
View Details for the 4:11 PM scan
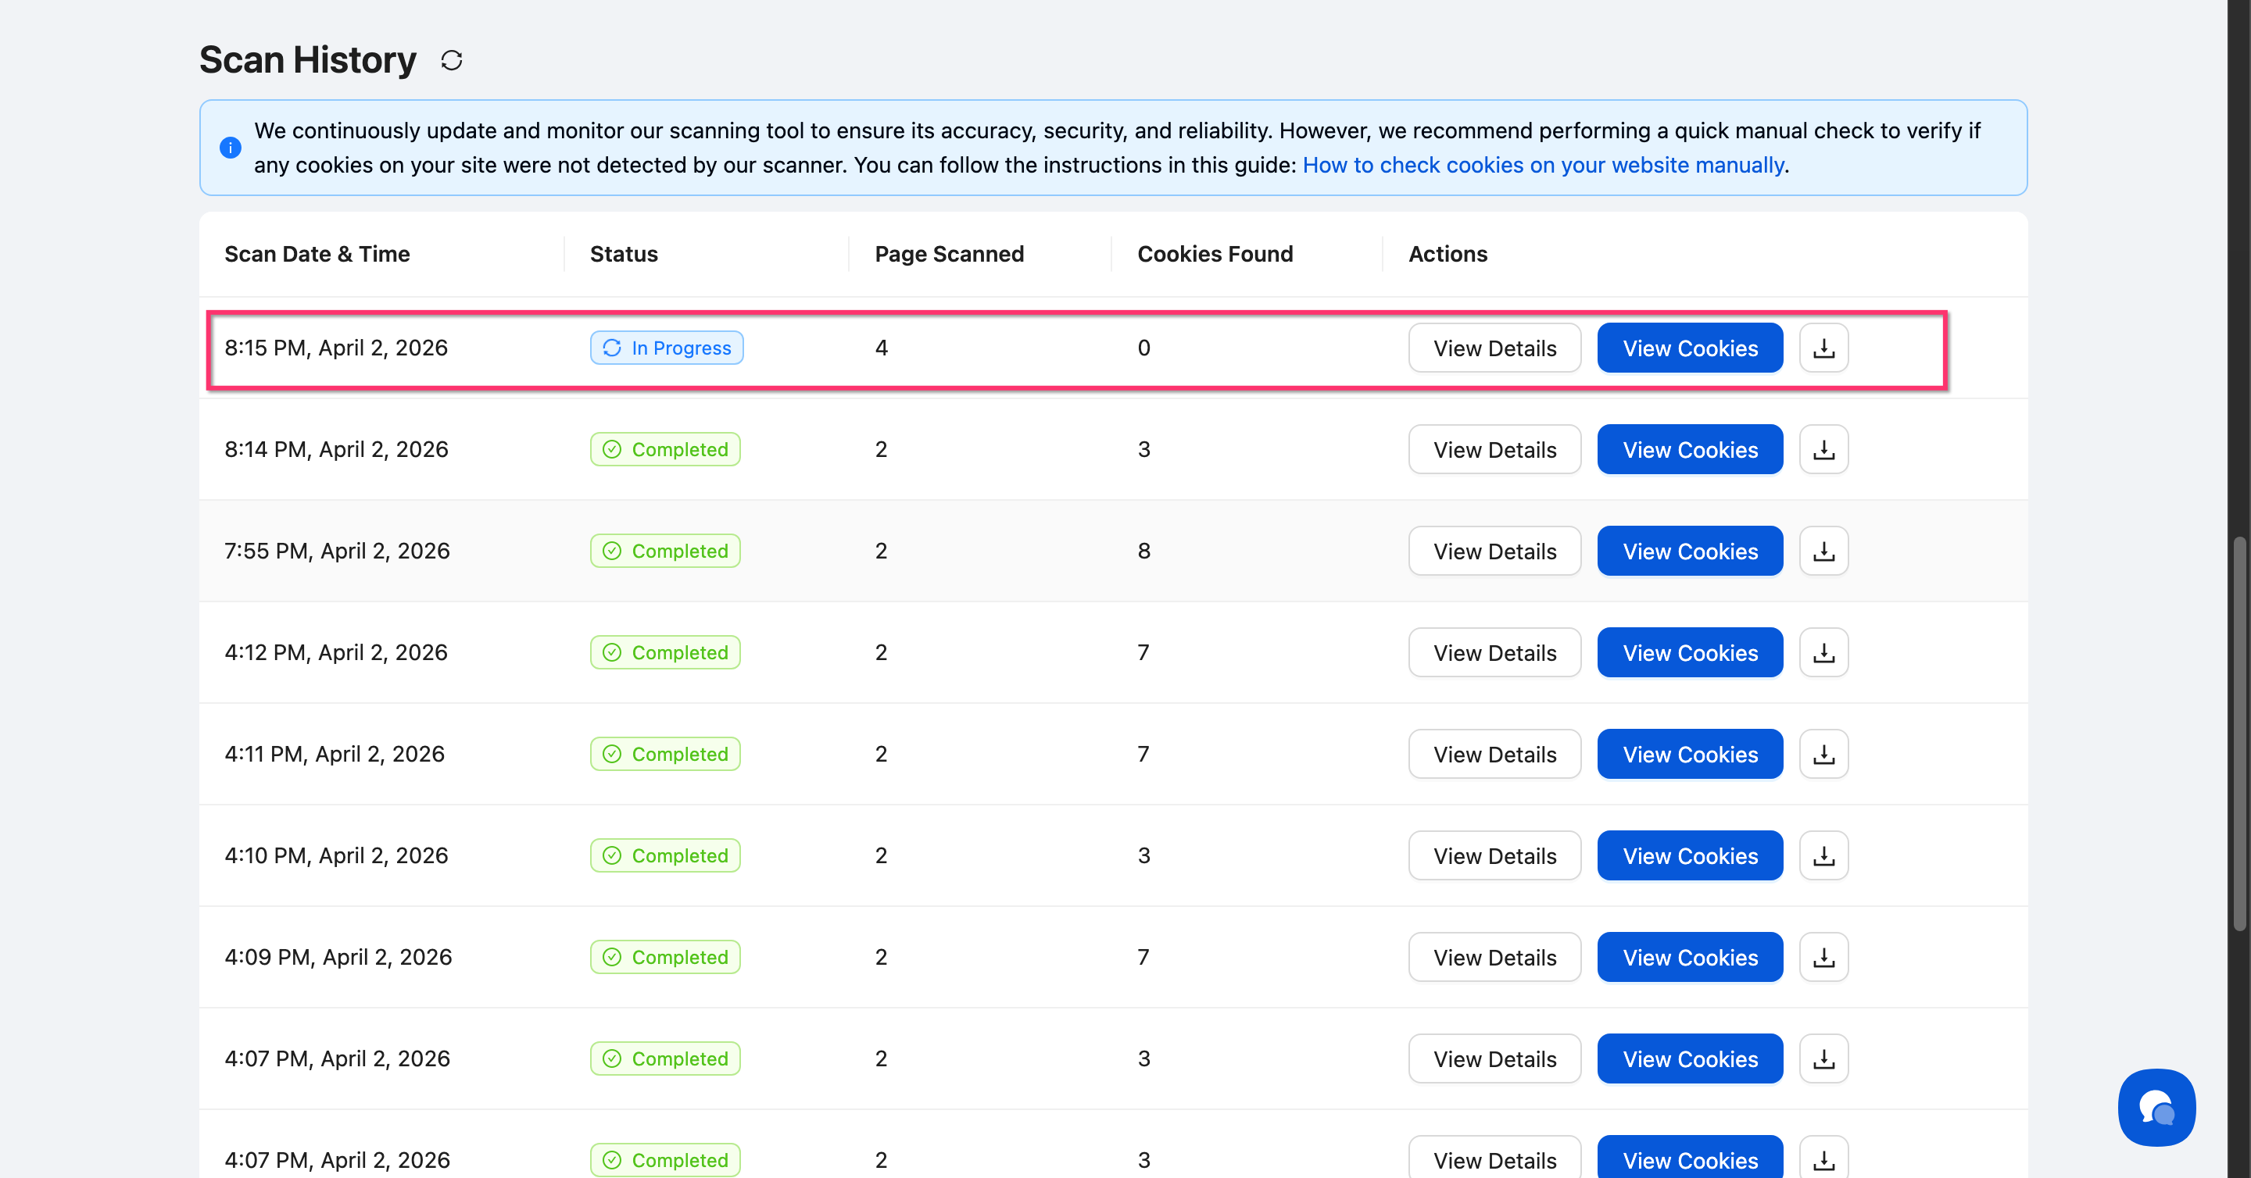(1494, 754)
